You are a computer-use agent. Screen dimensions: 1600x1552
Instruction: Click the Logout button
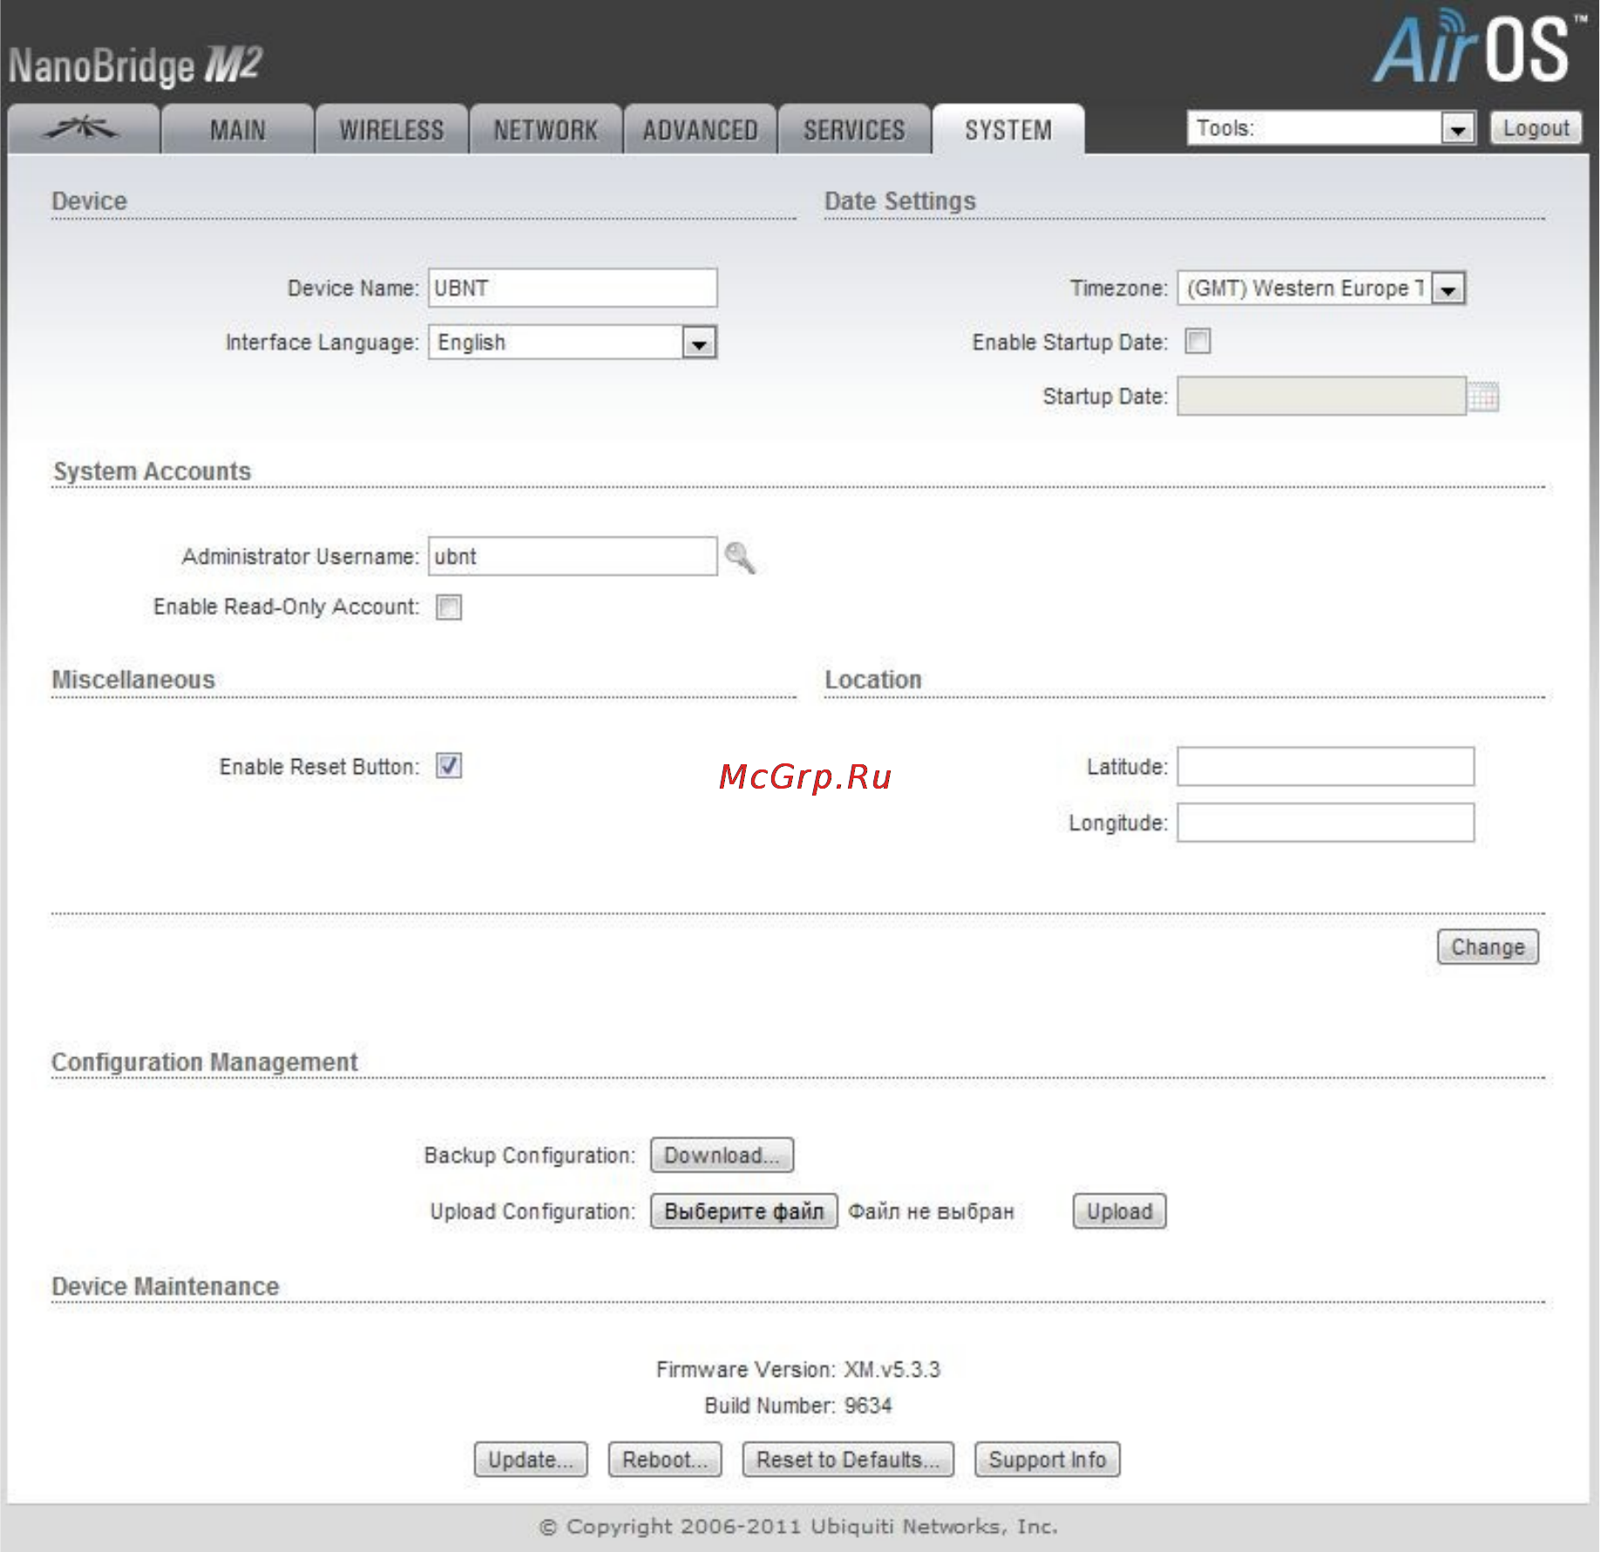[x=1535, y=128]
